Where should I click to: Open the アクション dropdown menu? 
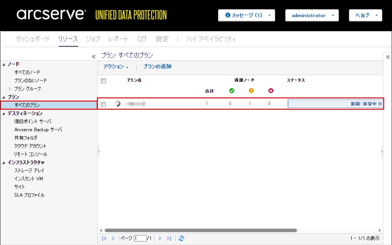(116, 67)
